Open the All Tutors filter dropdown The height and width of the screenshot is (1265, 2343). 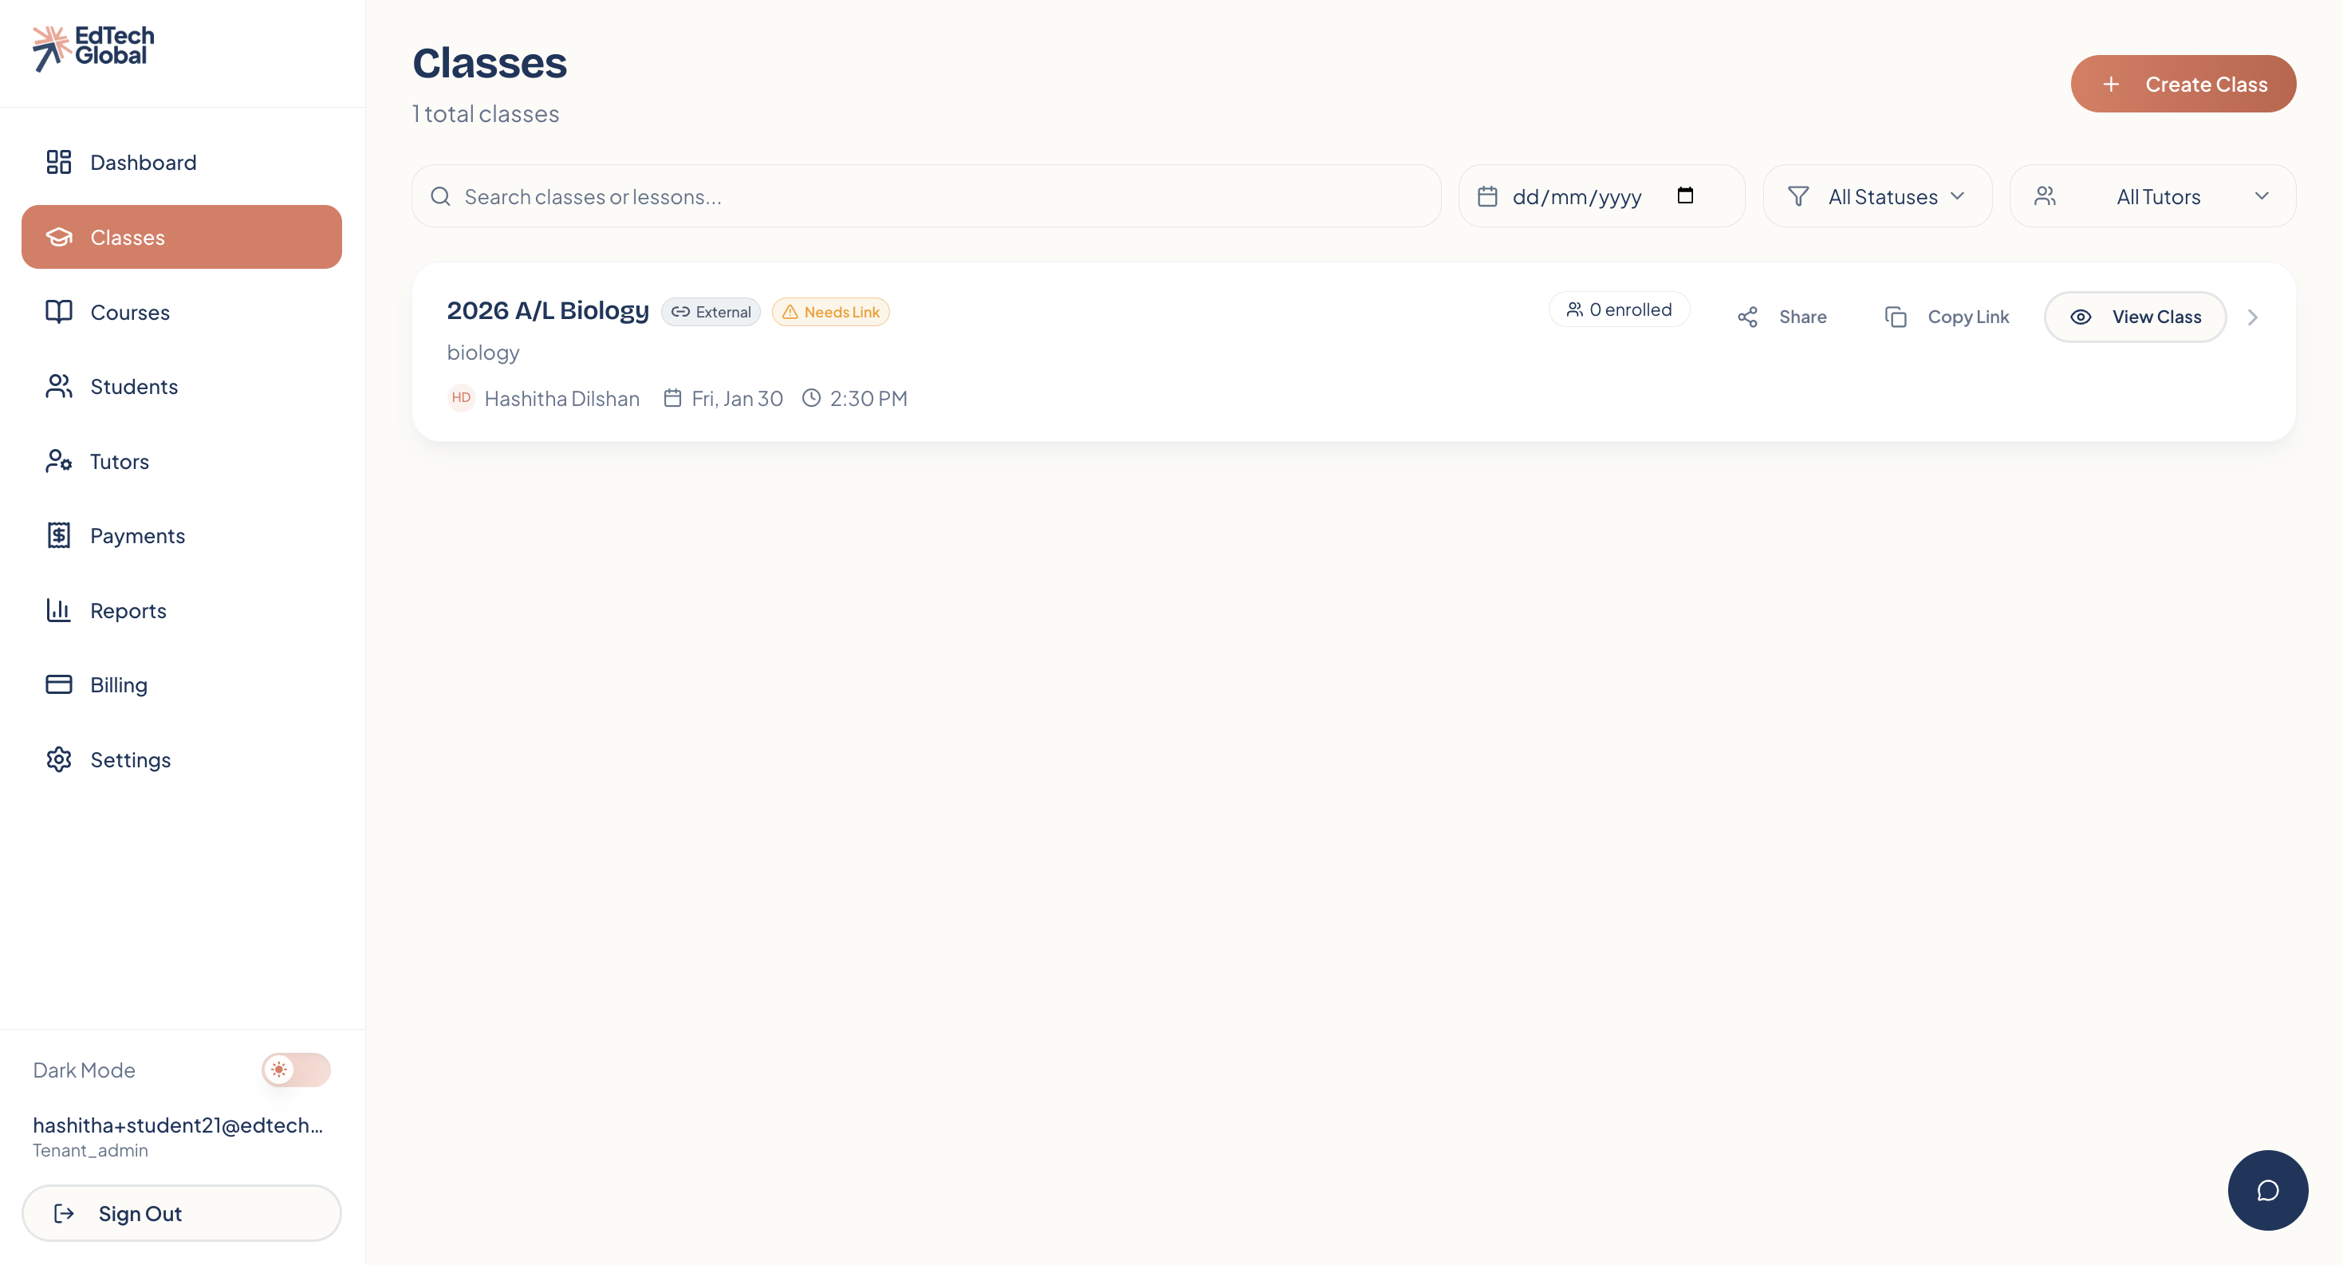point(2152,196)
